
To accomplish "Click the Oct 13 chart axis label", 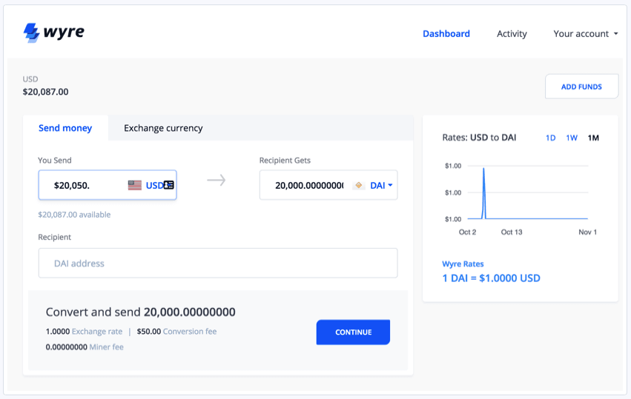I will (x=512, y=232).
